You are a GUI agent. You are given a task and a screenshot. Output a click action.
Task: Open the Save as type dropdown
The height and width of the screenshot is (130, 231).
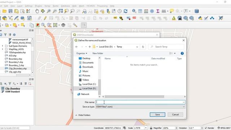pos(184,107)
